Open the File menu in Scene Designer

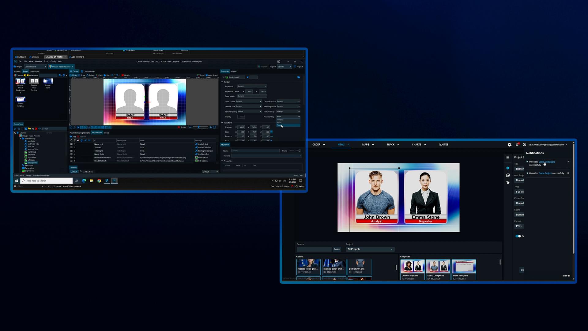point(20,61)
